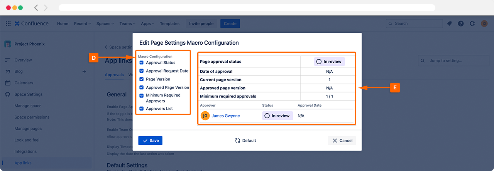Open the app switcher grid icon
This screenshot has width=494, height=171.
(x=8, y=23)
